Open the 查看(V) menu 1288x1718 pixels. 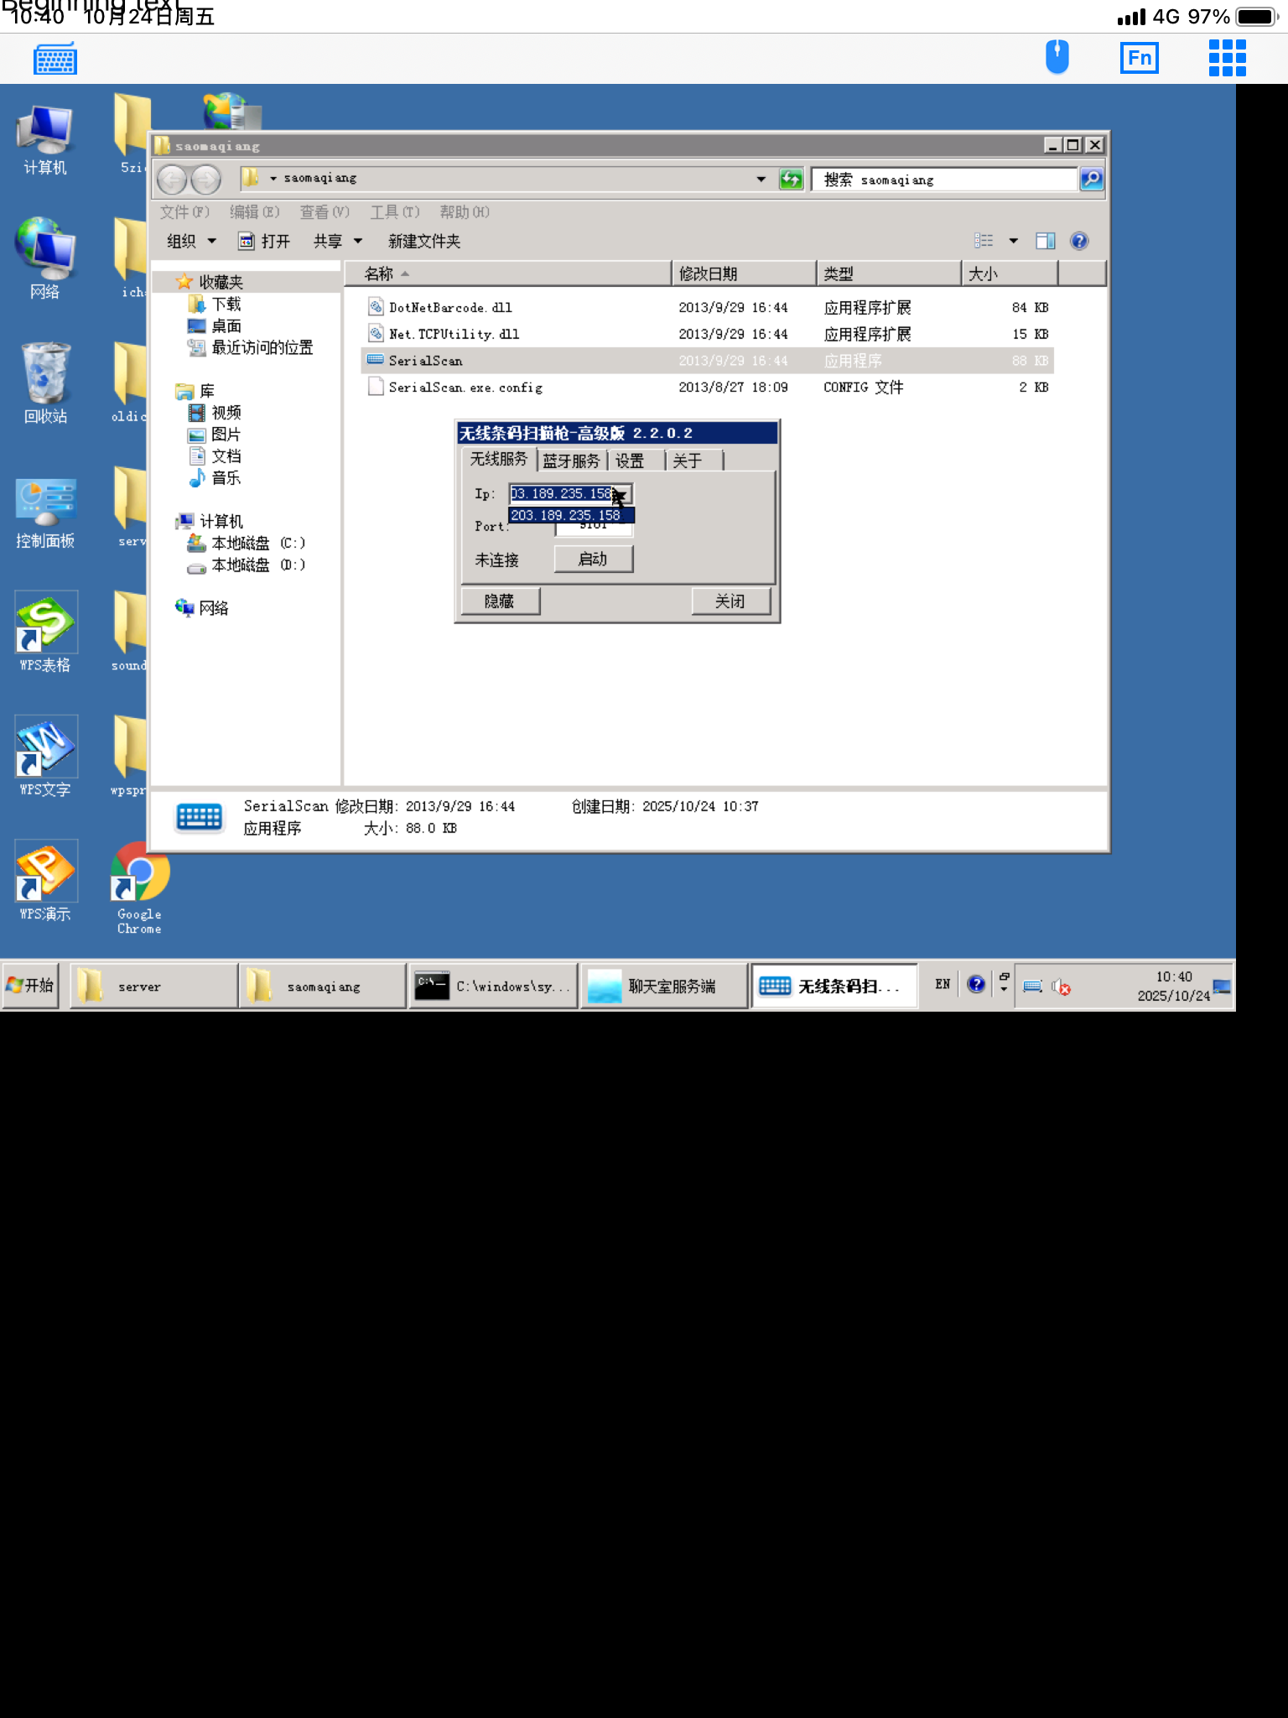325,212
